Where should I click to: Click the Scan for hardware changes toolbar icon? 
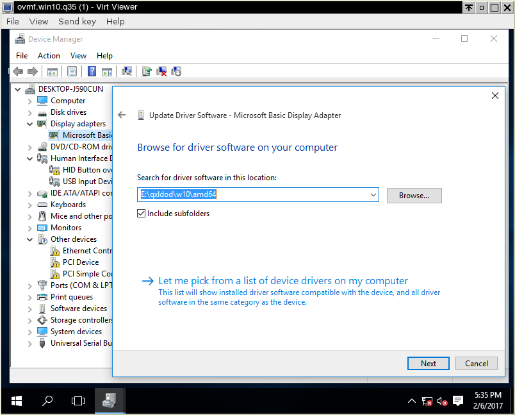click(127, 71)
